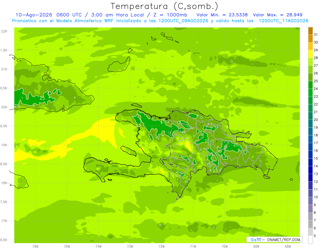Click the title 'Temperatura (C,somb.)'
323x250 pixels.
pyautogui.click(x=164, y=6)
